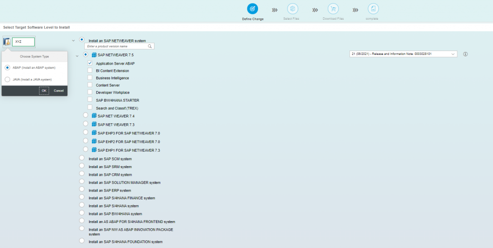Click the SAP NET WEAVER 7.4 product icon
This screenshot has height=248, width=493.
click(x=94, y=116)
